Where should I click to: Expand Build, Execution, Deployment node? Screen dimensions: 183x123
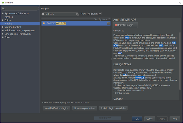pos(3,30)
